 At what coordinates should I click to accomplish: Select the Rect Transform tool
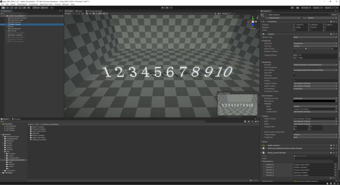tap(20, 8)
